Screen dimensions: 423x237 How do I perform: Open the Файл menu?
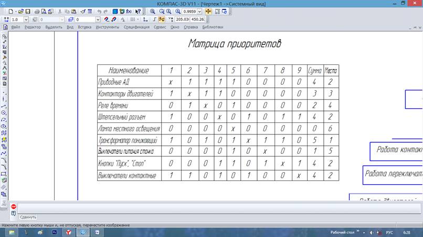click(x=15, y=27)
